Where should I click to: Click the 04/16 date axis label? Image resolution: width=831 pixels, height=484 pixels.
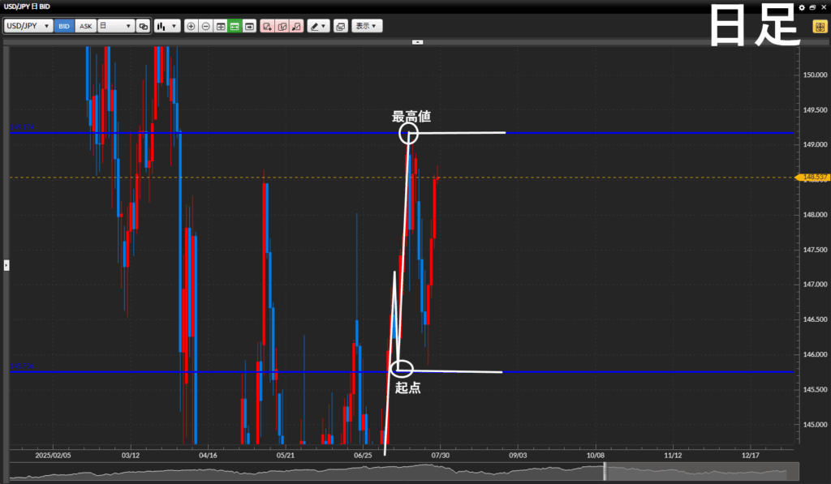tap(208, 456)
